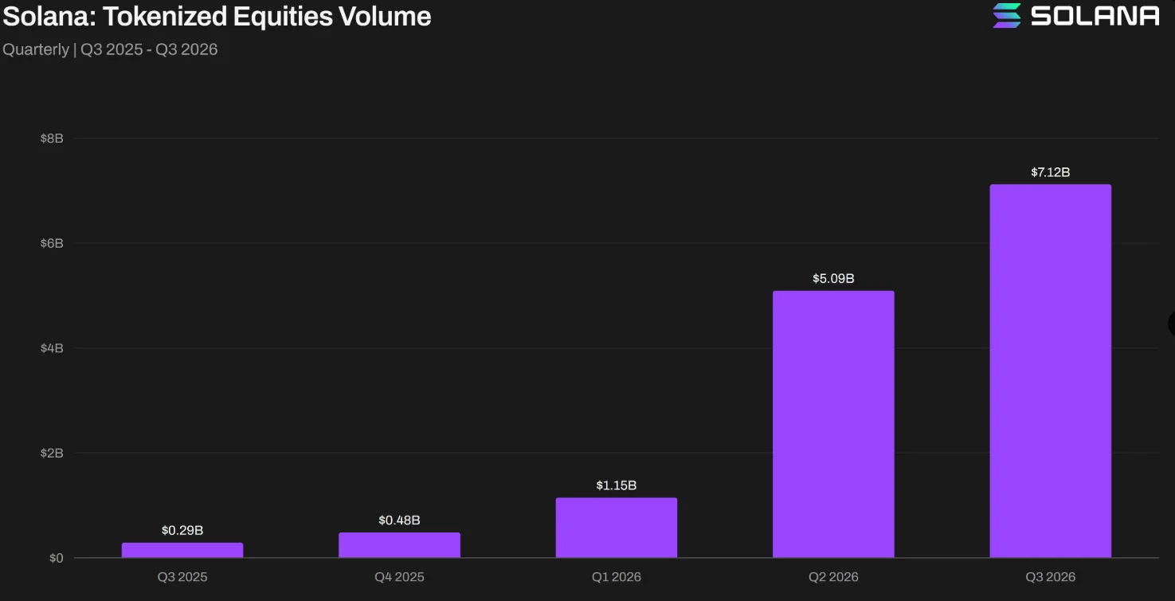Select the Q3 2025 bar
Screen dimensions: 1175x601
(x=182, y=550)
